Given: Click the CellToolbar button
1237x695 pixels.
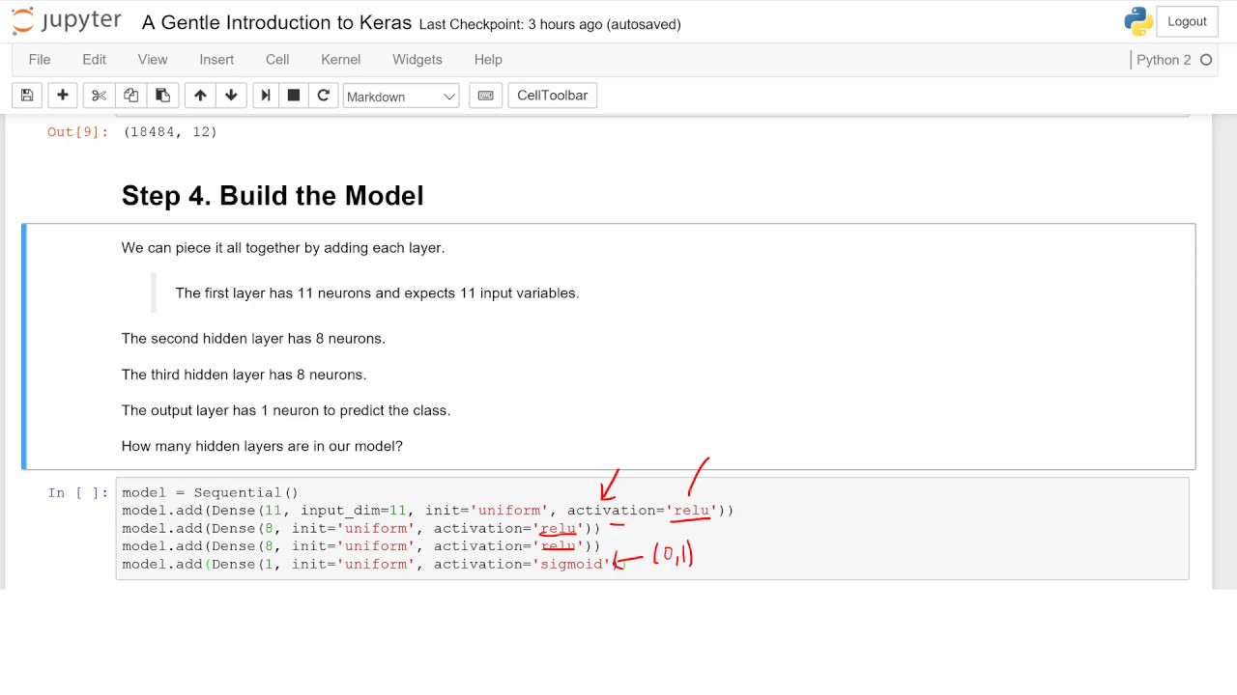Looking at the screenshot, I should tap(552, 96).
